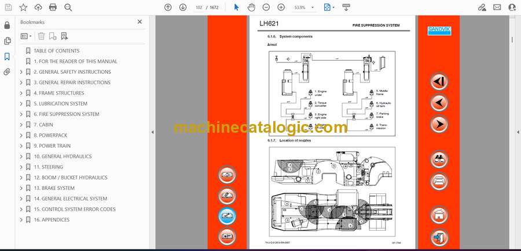The height and width of the screenshot is (251, 521).
Task: Click the read mode keyboard icon
Action: click(x=346, y=8)
